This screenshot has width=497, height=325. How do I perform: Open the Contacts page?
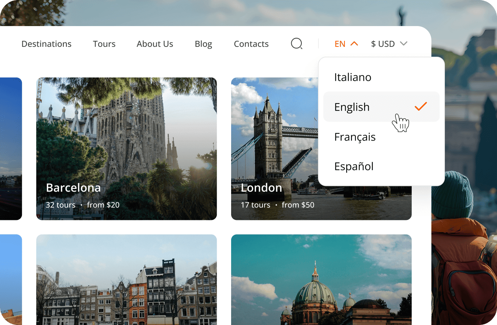point(251,44)
